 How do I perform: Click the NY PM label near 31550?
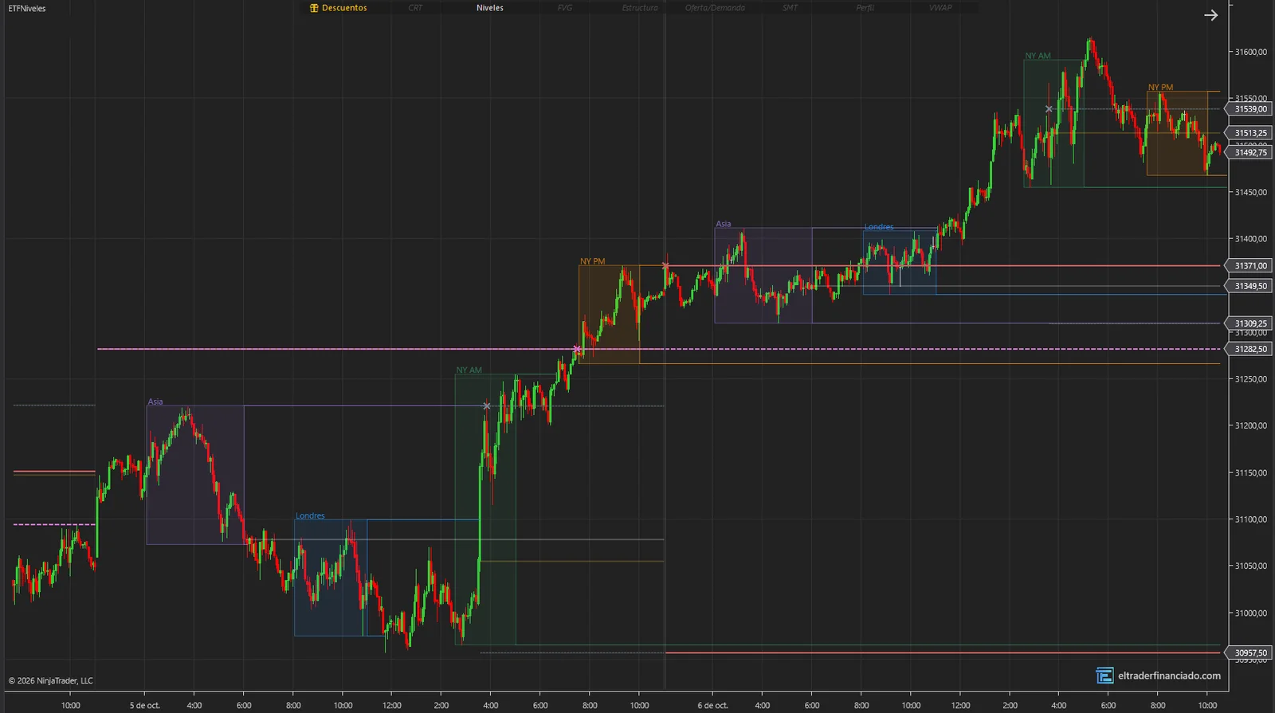coord(1160,88)
